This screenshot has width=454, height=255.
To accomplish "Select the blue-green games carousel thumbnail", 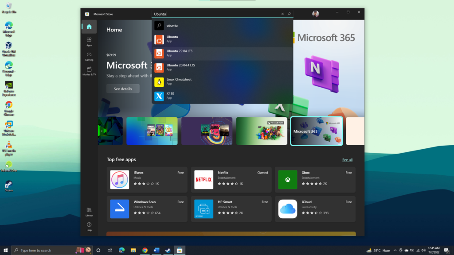I will tap(152, 131).
